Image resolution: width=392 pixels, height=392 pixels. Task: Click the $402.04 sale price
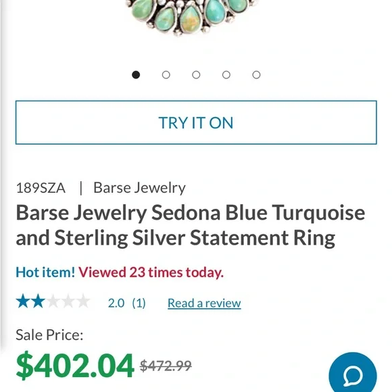[x=75, y=365]
